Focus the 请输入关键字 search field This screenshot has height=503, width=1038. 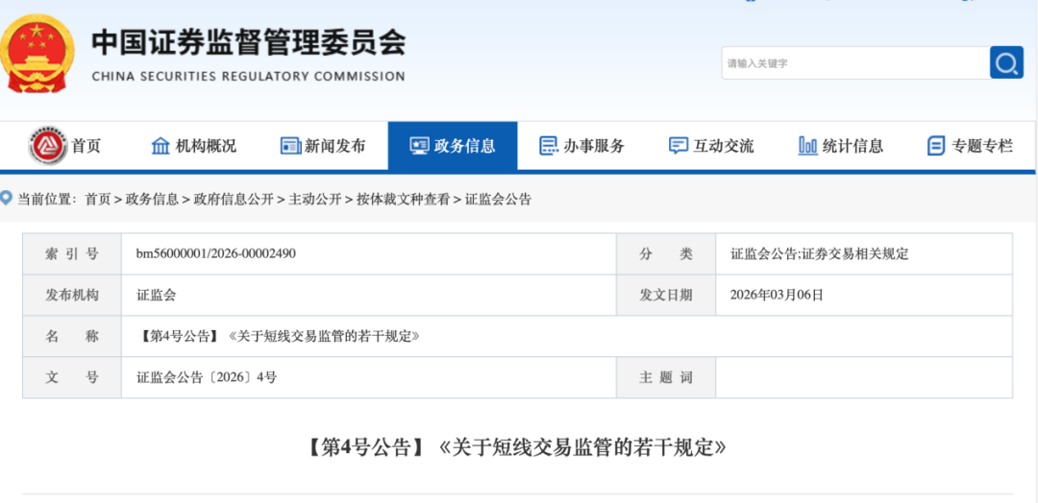coord(855,63)
